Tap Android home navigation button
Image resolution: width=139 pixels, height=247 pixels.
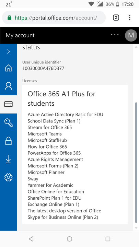69,239
